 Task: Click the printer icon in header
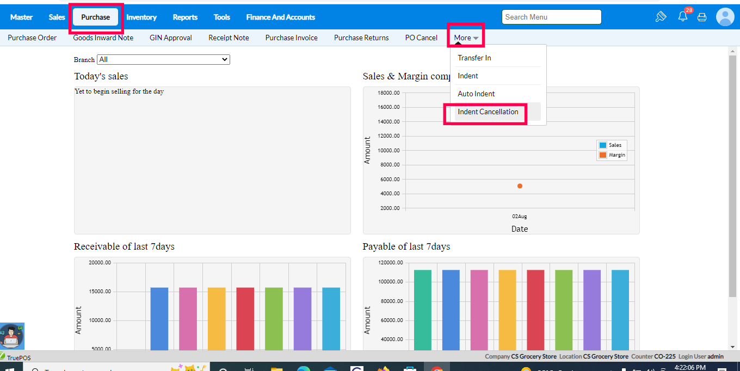[702, 17]
